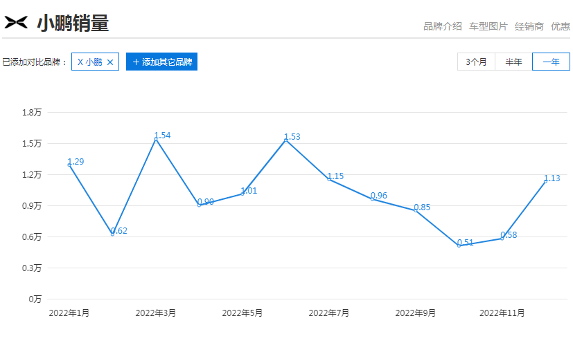Click the 0.3万 y-axis label

(32, 268)
